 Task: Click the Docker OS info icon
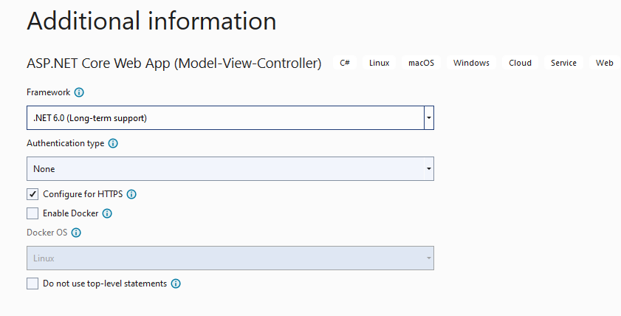75,232
